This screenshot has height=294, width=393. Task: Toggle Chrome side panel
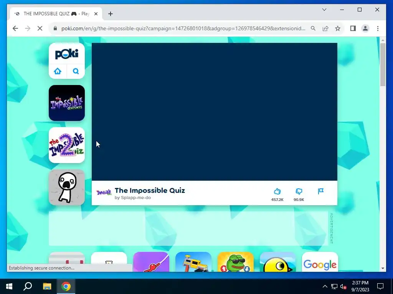(353, 28)
